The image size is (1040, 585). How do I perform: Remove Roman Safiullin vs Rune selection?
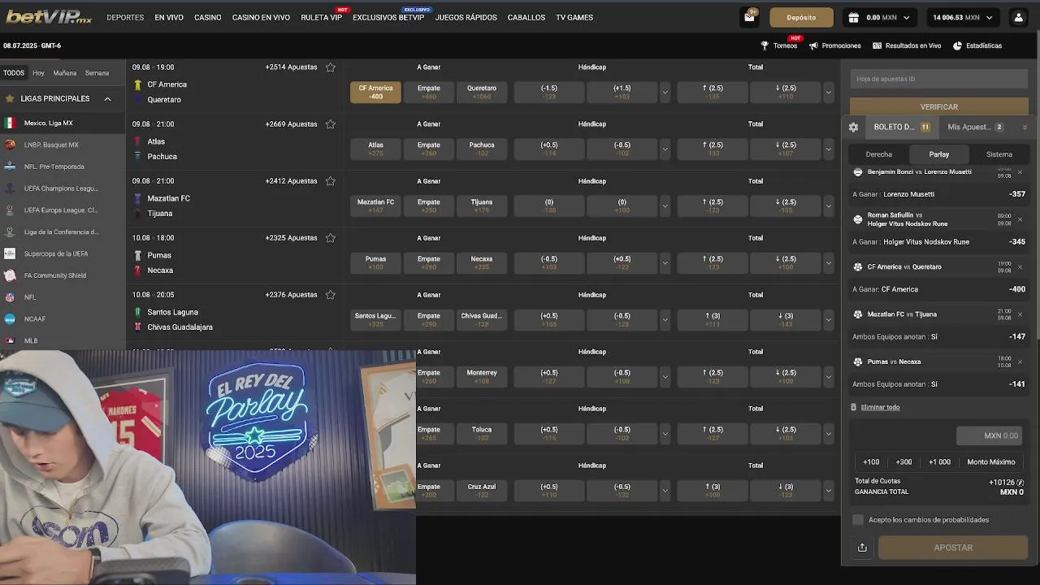[x=1020, y=219]
